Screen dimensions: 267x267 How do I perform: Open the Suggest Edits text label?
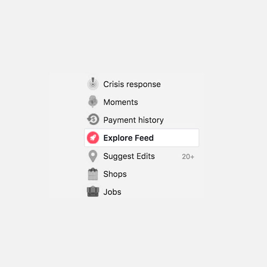click(129, 156)
